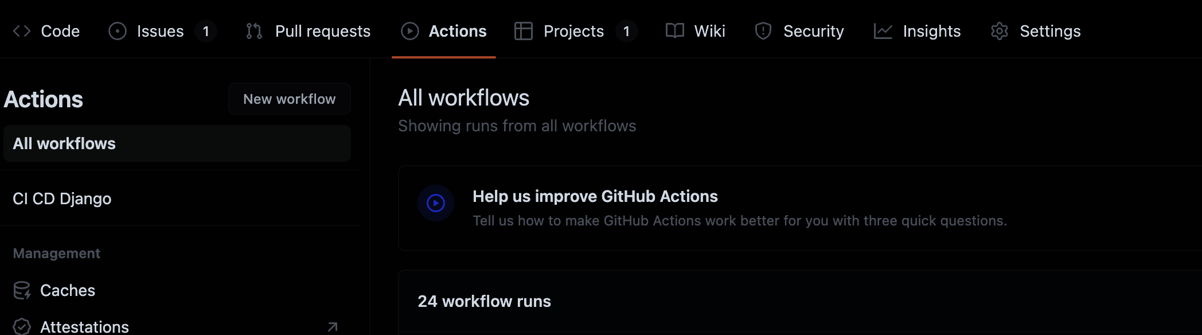Click the Issues count badge
The width and height of the screenshot is (1202, 335).
(x=206, y=31)
